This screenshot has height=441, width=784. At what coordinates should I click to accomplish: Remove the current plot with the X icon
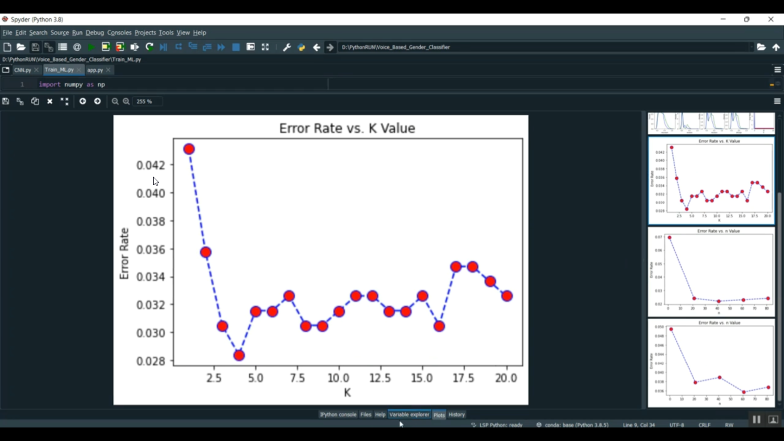click(x=49, y=101)
